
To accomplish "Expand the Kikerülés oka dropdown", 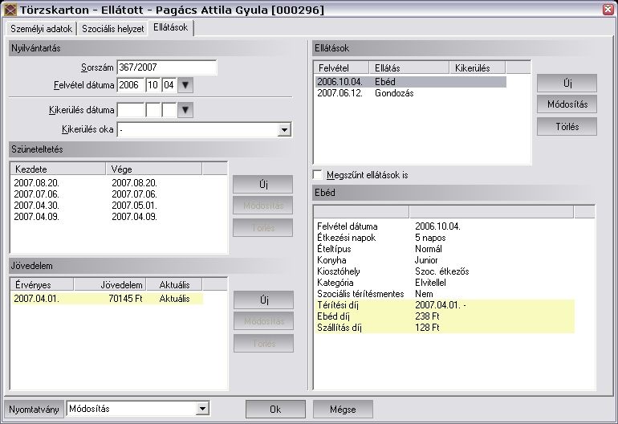I will coord(284,129).
